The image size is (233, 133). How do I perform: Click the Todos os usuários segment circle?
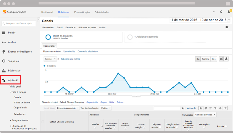[48, 37]
